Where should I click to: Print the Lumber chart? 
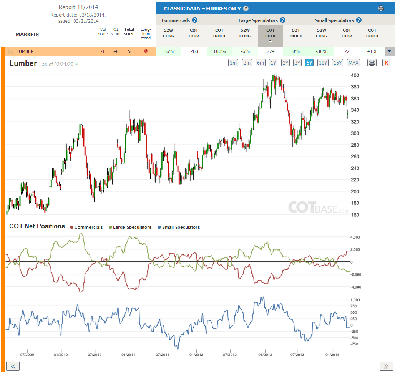pyautogui.click(x=372, y=63)
